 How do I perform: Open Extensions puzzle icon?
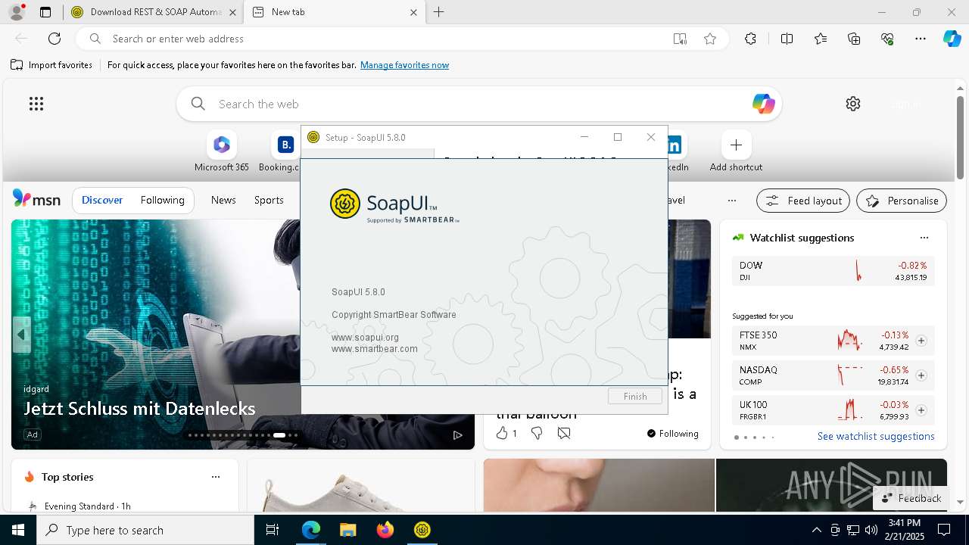click(x=750, y=39)
